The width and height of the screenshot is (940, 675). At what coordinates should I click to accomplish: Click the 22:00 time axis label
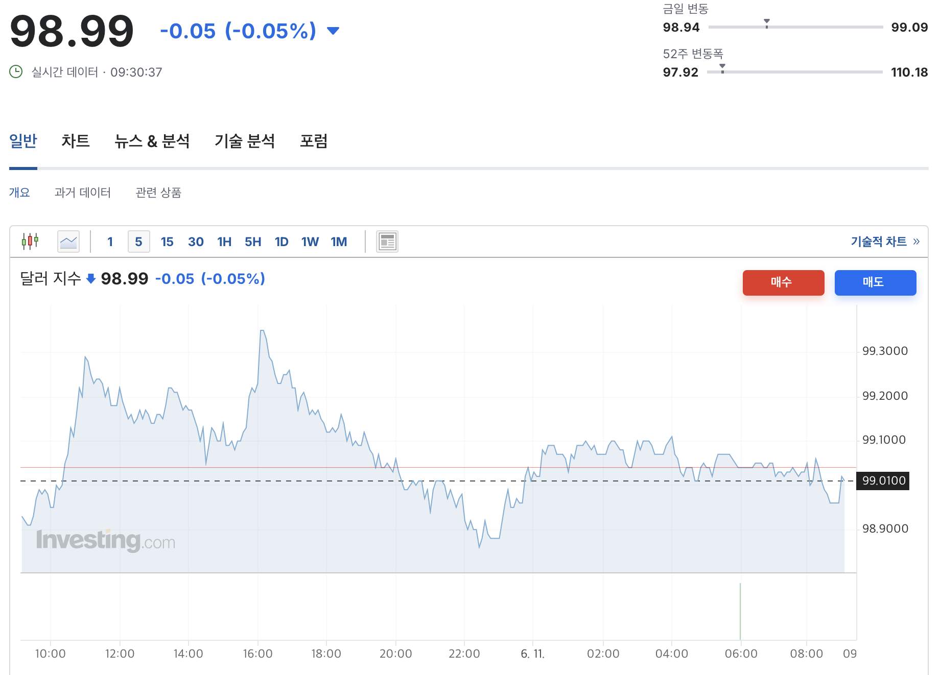pyautogui.click(x=464, y=654)
